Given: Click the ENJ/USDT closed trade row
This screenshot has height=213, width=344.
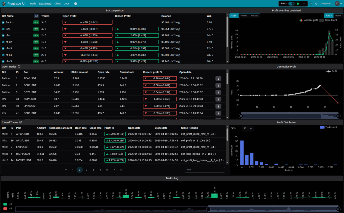Looking at the screenshot, I should pos(114,147).
